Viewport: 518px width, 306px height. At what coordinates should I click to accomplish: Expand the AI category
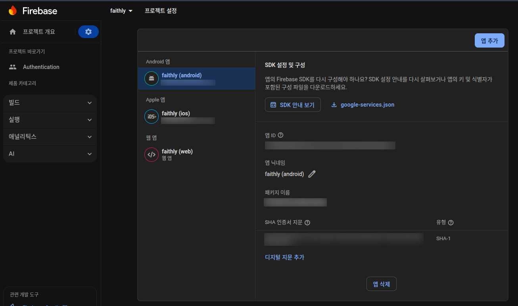tap(50, 154)
